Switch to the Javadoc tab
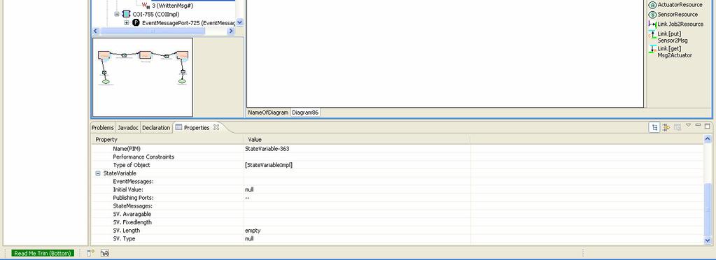 (x=128, y=128)
